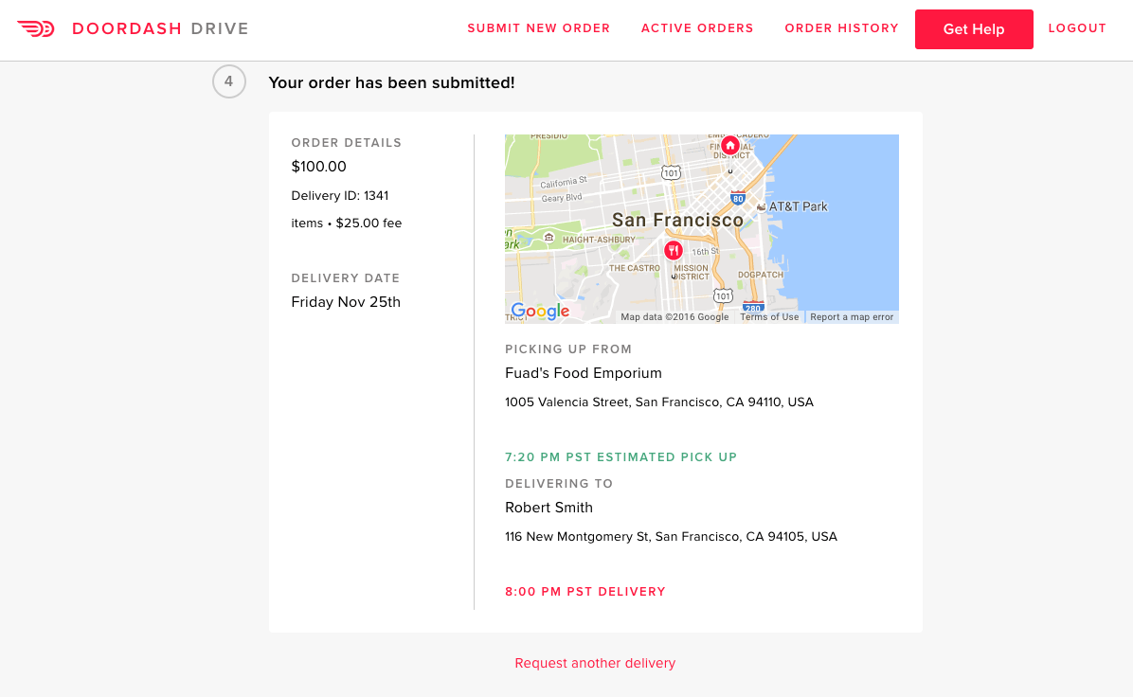Open Terms of Use on map
Image resolution: width=1133 pixels, height=697 pixels.
pyautogui.click(x=769, y=317)
